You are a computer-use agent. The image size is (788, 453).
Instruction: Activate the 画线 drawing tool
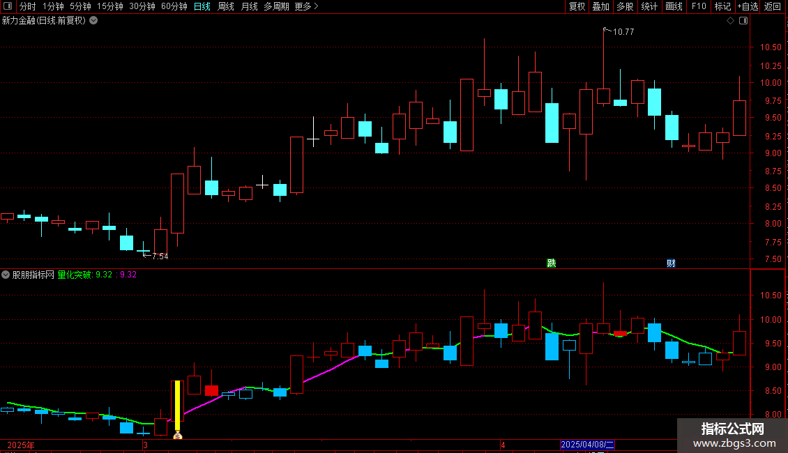click(x=674, y=6)
